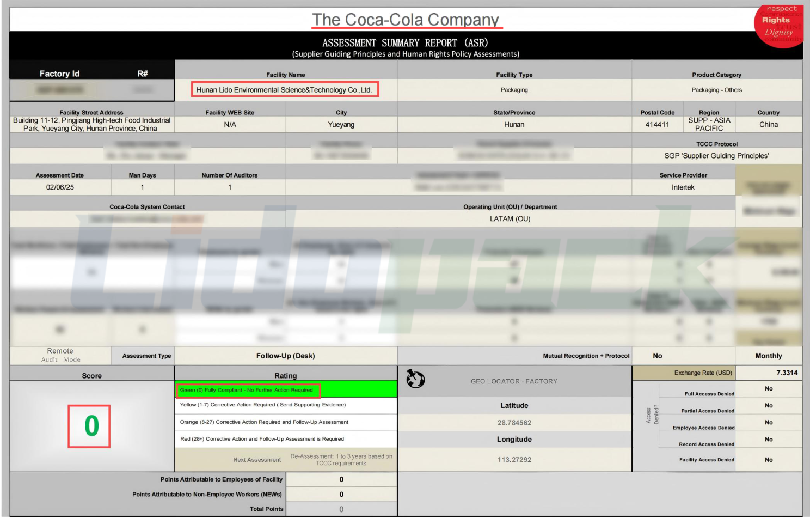Click the 'Facility Street Address' label
The height and width of the screenshot is (518, 810).
tap(91, 112)
